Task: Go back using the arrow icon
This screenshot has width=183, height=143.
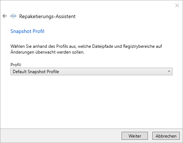Action: click(x=5, y=16)
